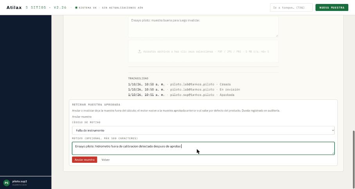Viewport: 355px width, 189px height.
Task: Click the green system status dot
Action: pyautogui.click(x=76, y=8)
